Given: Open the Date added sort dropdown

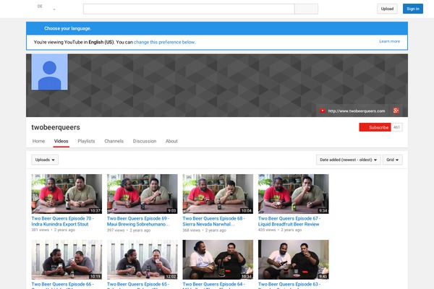Looking at the screenshot, I should tap(348, 160).
